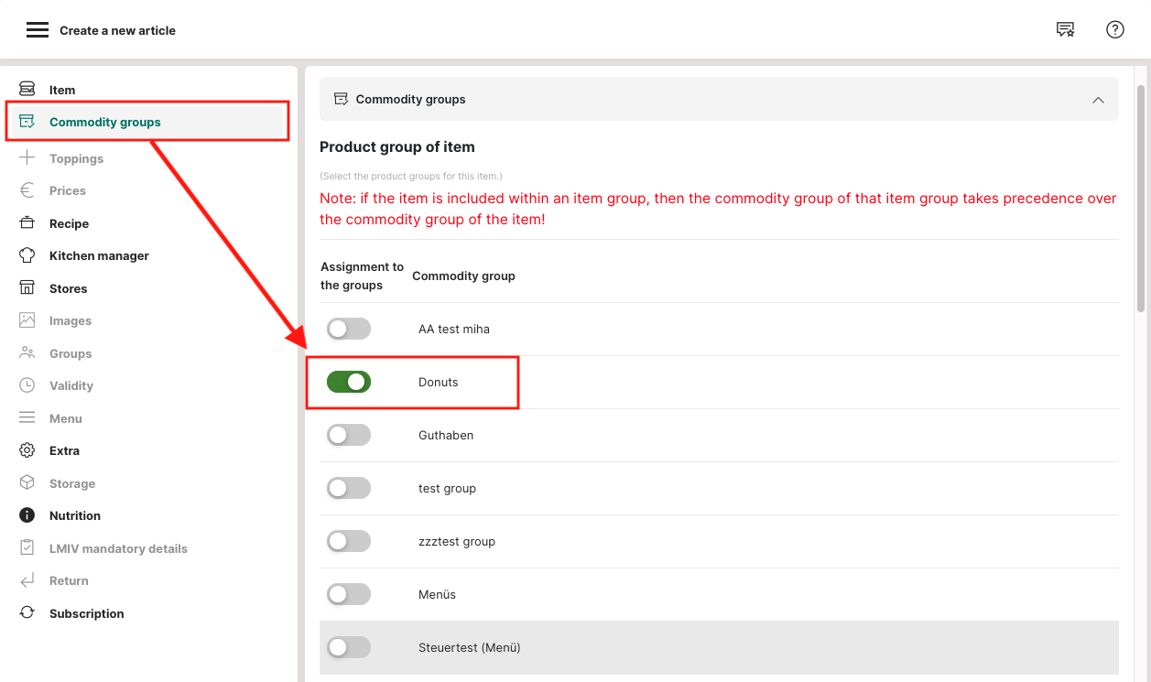Click the feedback chat star icon
This screenshot has width=1151, height=682.
point(1065,30)
